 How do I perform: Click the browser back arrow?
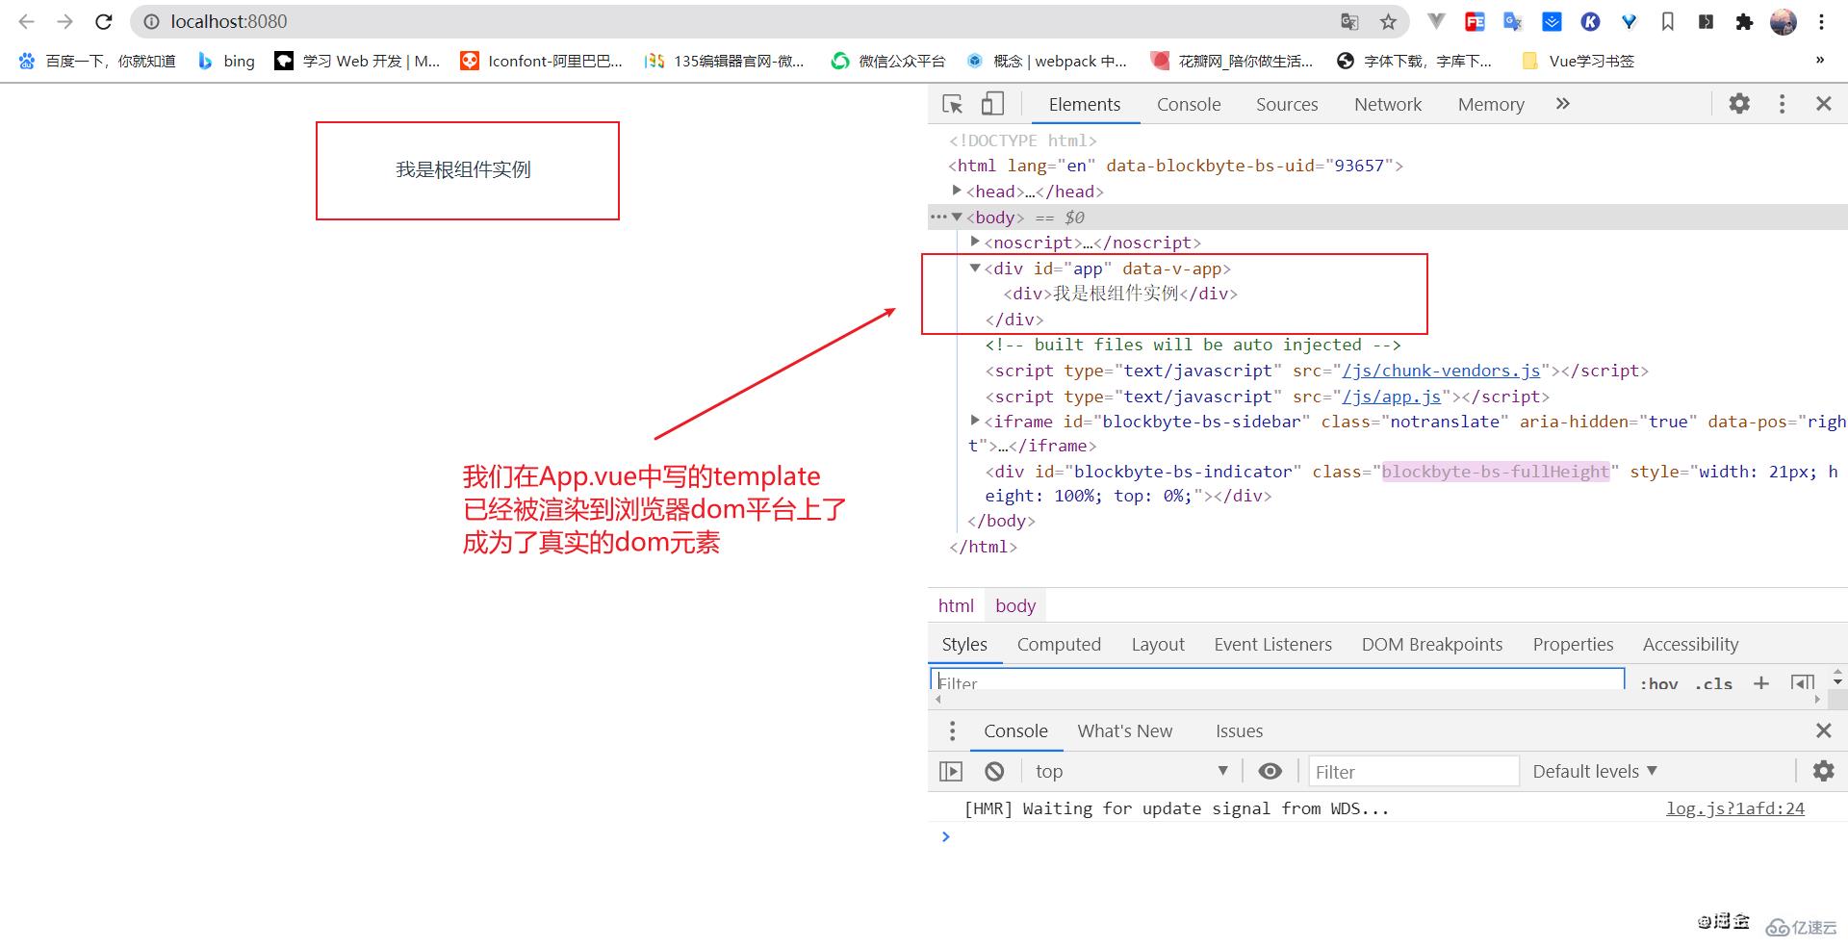(x=26, y=21)
